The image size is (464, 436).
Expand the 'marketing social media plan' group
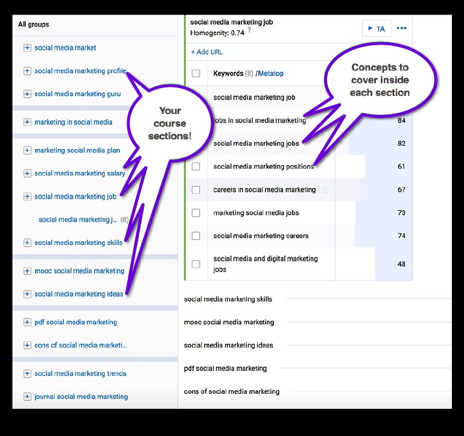[27, 150]
